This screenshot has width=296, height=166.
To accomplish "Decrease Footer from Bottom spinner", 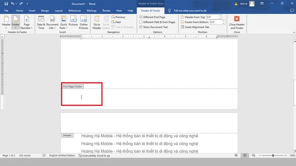I will pyautogui.click(x=224, y=23).
